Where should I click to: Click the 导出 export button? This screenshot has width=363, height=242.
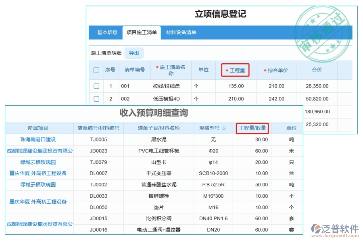pos(134,53)
